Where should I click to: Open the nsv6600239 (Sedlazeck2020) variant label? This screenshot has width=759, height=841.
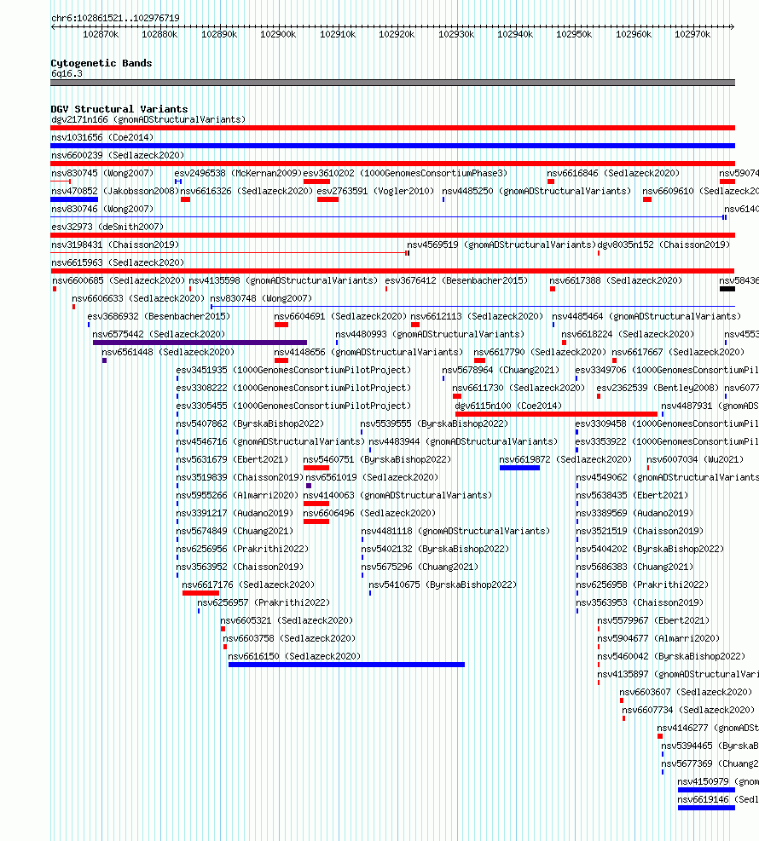(x=118, y=156)
